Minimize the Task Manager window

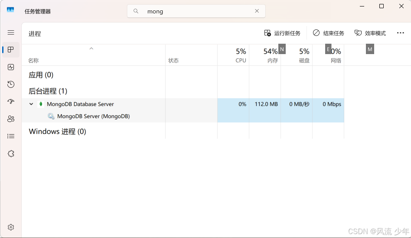pyautogui.click(x=362, y=6)
